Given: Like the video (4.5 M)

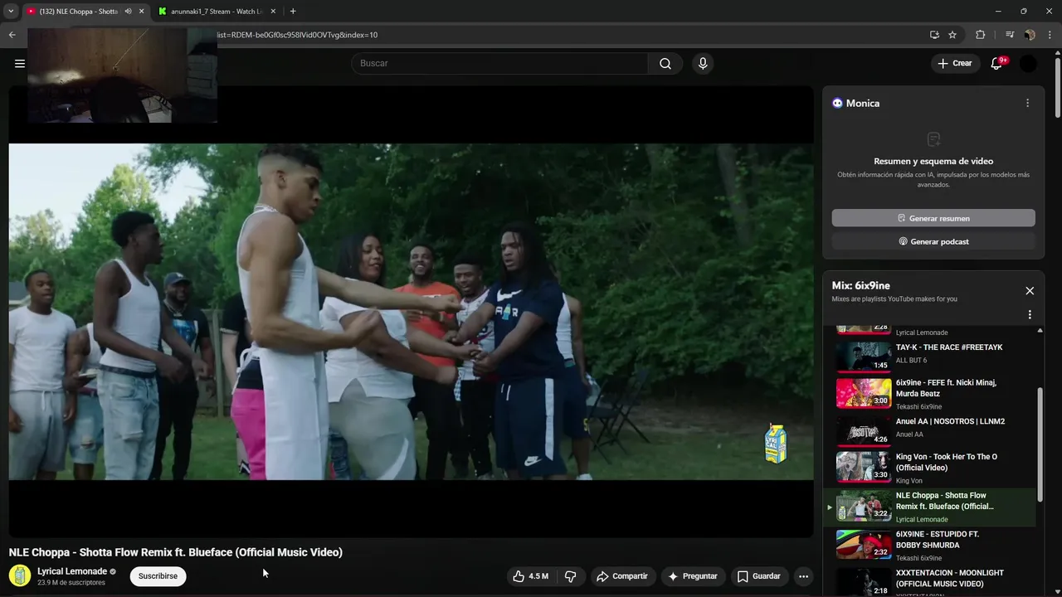Looking at the screenshot, I should (530, 576).
